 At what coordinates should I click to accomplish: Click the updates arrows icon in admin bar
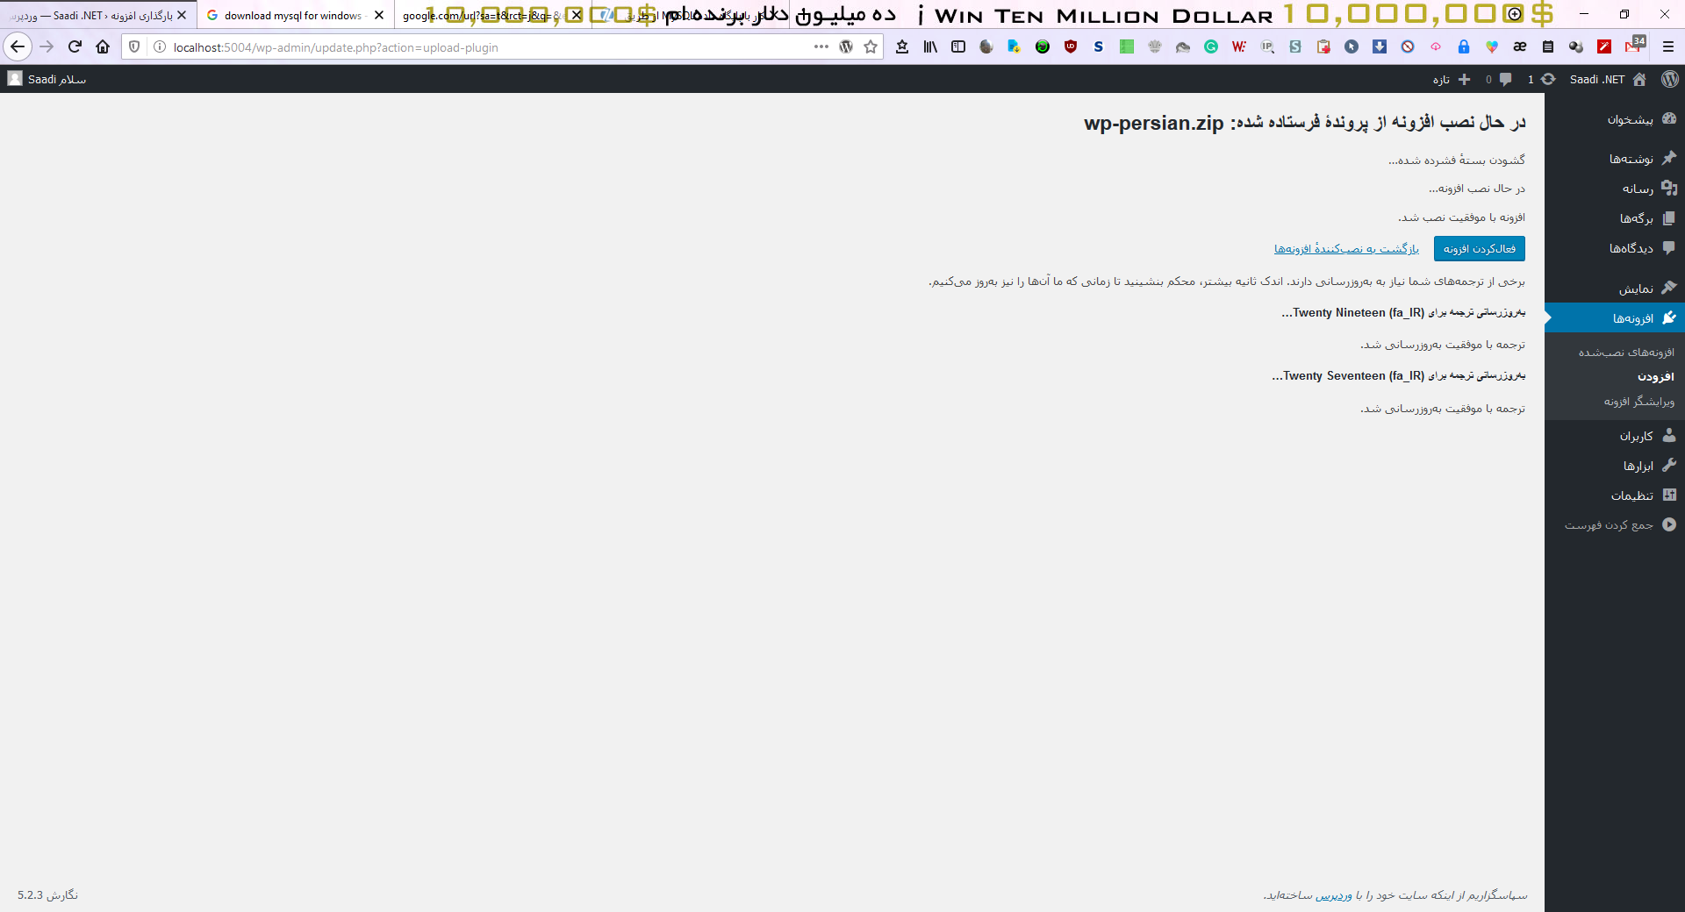[x=1547, y=79]
